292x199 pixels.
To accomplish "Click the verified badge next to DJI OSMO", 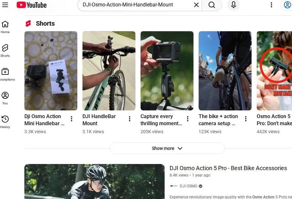I will [201, 186].
